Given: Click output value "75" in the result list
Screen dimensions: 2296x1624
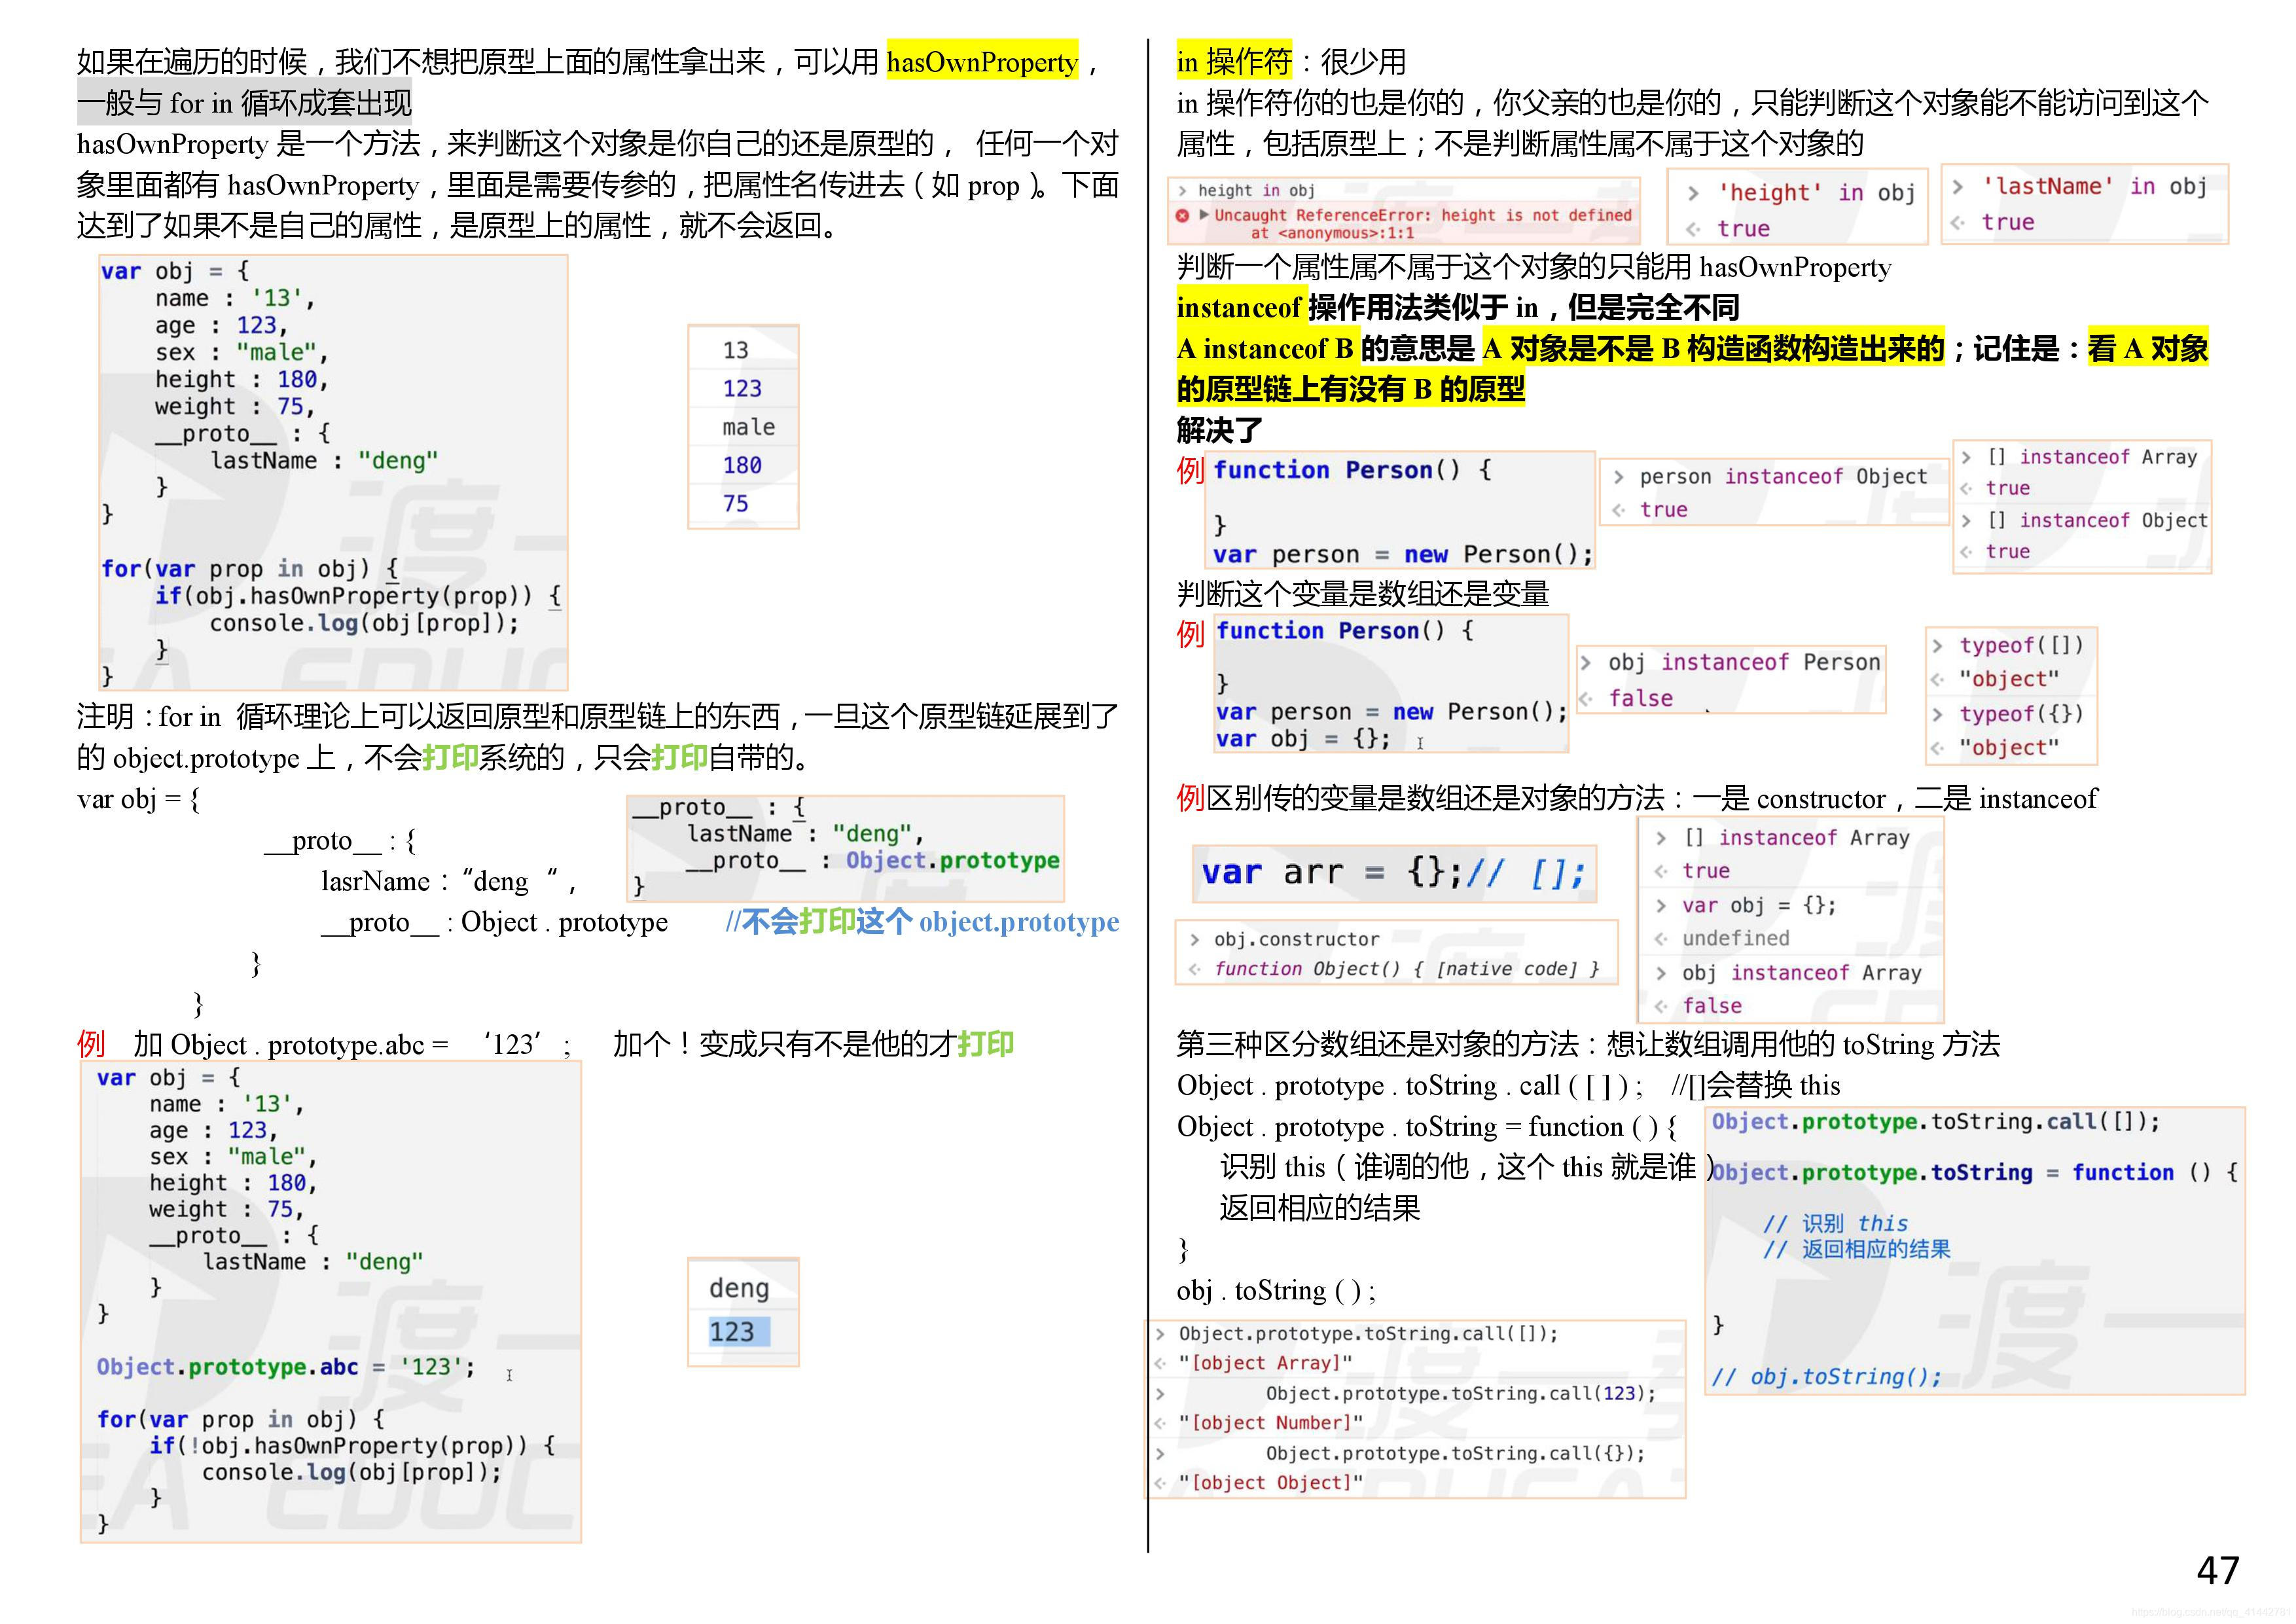Looking at the screenshot, I should pos(736,504).
